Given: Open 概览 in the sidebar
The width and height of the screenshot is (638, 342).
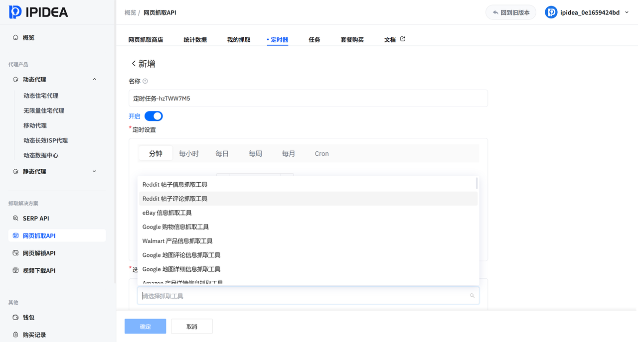Looking at the screenshot, I should (28, 37).
